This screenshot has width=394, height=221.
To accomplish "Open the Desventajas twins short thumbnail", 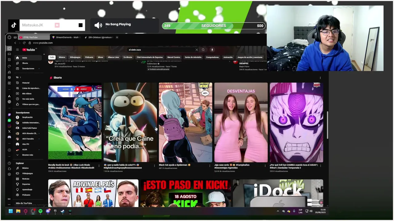I will pos(241,122).
